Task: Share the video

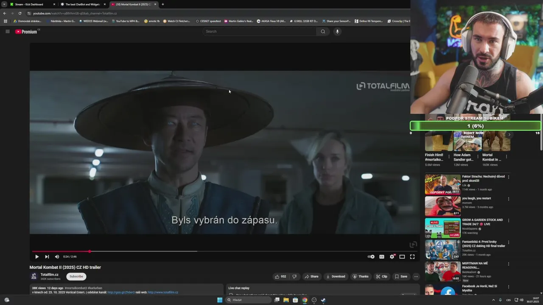Action: [x=311, y=277]
